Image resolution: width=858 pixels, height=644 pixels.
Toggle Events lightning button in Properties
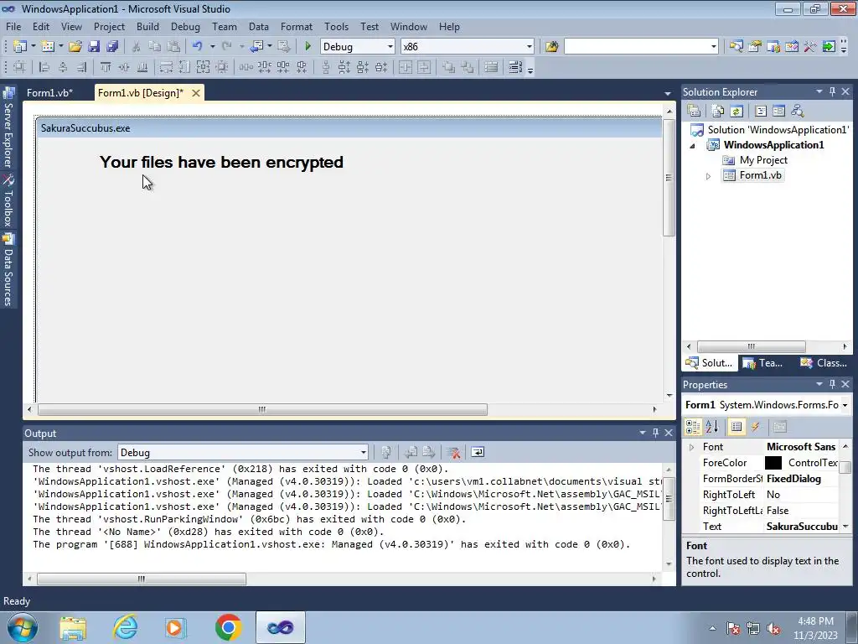click(755, 427)
